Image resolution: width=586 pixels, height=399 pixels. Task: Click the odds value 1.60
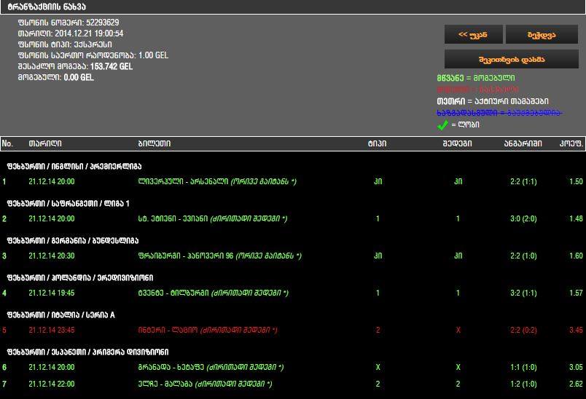pos(576,256)
